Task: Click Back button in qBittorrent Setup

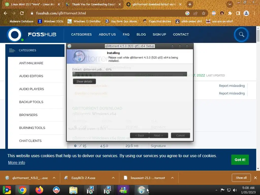Action: click(139, 136)
